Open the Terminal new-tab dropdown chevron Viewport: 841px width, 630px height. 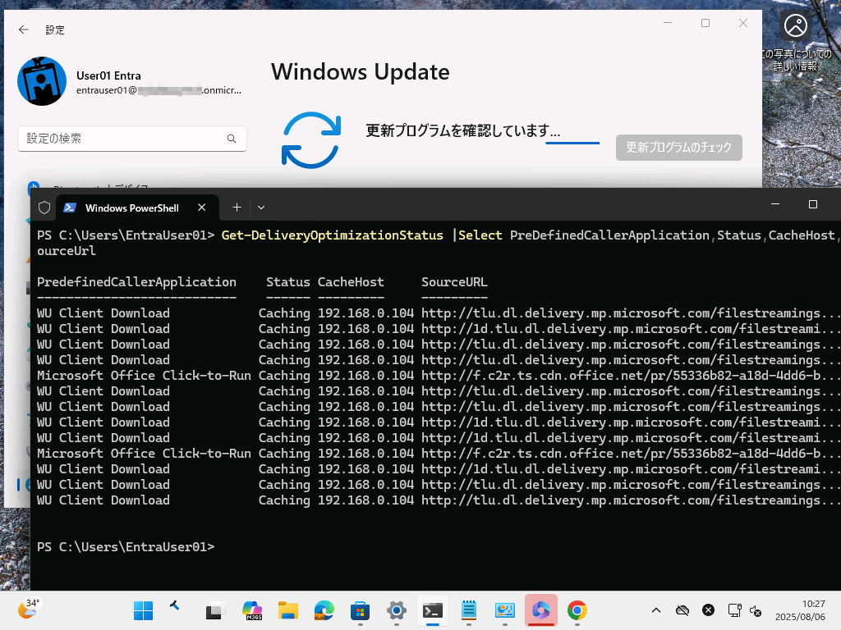pos(261,208)
